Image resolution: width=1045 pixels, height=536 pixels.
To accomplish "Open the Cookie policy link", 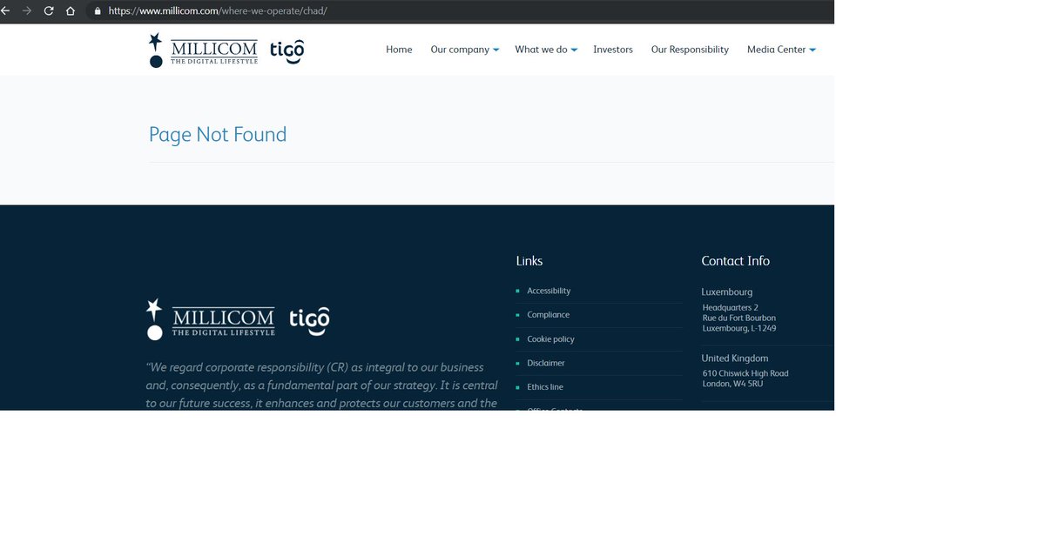I will [x=550, y=339].
